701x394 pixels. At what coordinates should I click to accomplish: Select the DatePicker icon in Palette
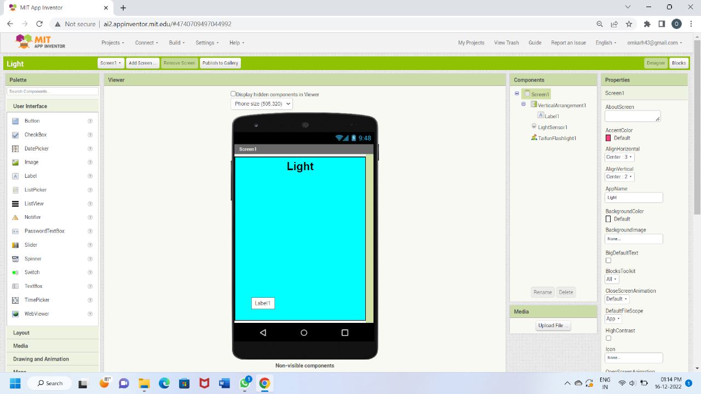click(x=15, y=149)
